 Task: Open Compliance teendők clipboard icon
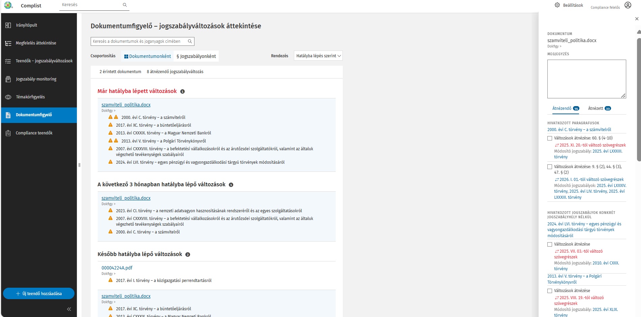[x=8, y=133]
